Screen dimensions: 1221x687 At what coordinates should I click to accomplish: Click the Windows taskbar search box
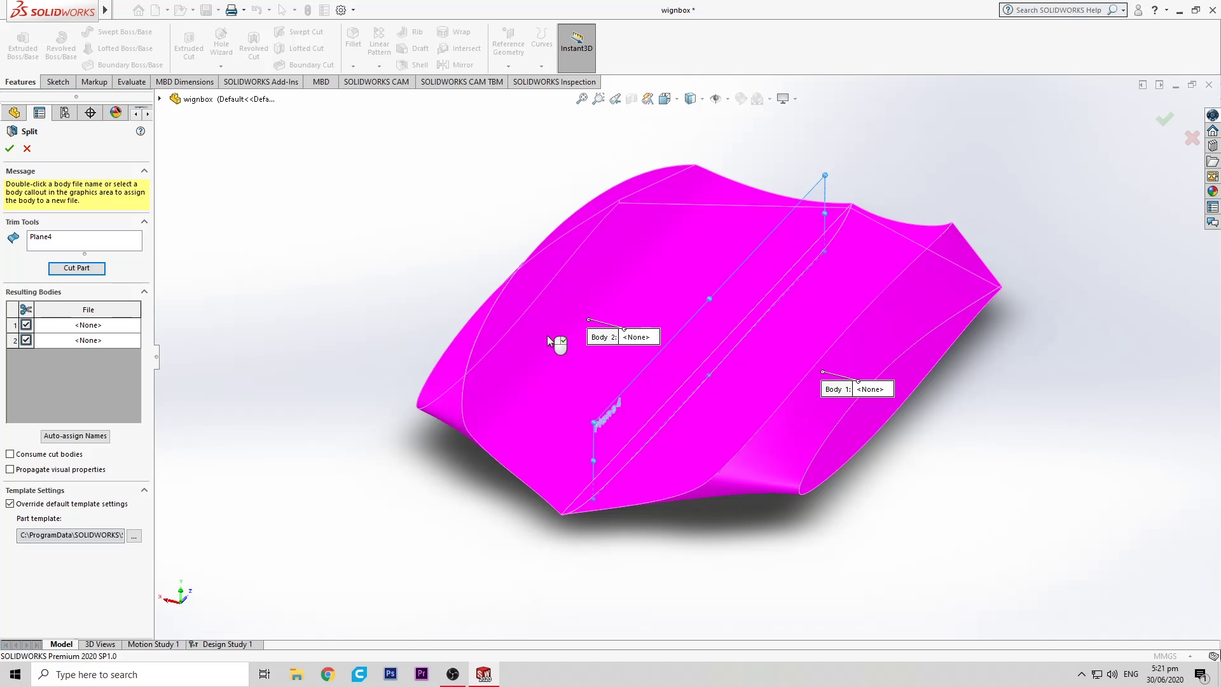pos(140,674)
